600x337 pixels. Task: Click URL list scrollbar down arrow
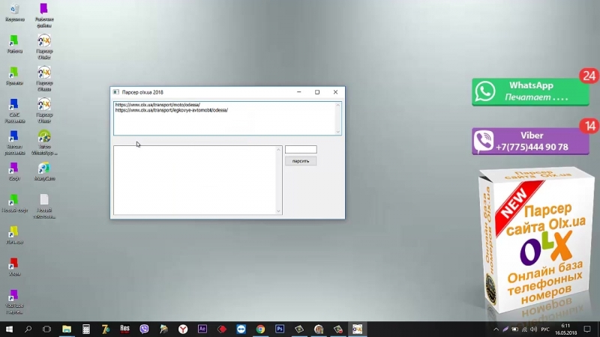[x=338, y=132]
